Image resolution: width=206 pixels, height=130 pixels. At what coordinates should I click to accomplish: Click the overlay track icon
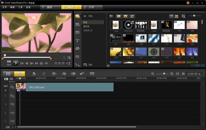(12, 96)
